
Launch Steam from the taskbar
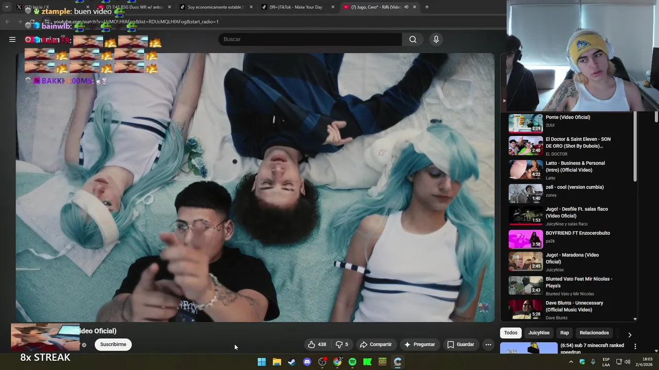292,362
